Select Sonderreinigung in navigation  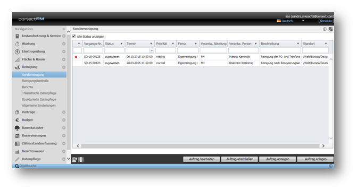tap(39, 75)
